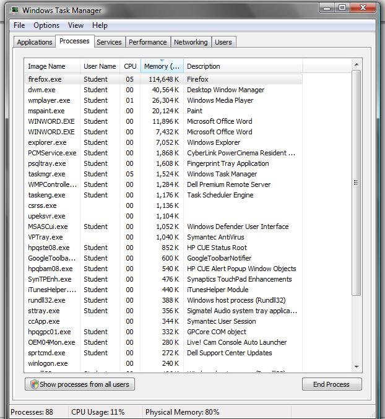Select the SynTPEnh.exe process

(163, 279)
